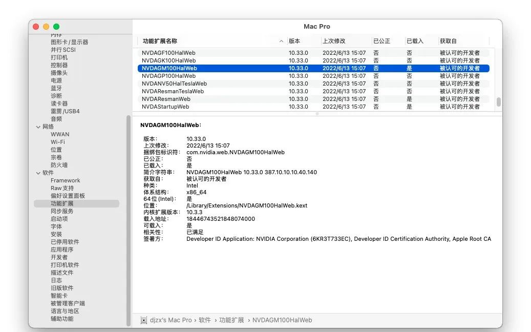Click the yellow minimize window button
531x332 pixels.
(46, 27)
